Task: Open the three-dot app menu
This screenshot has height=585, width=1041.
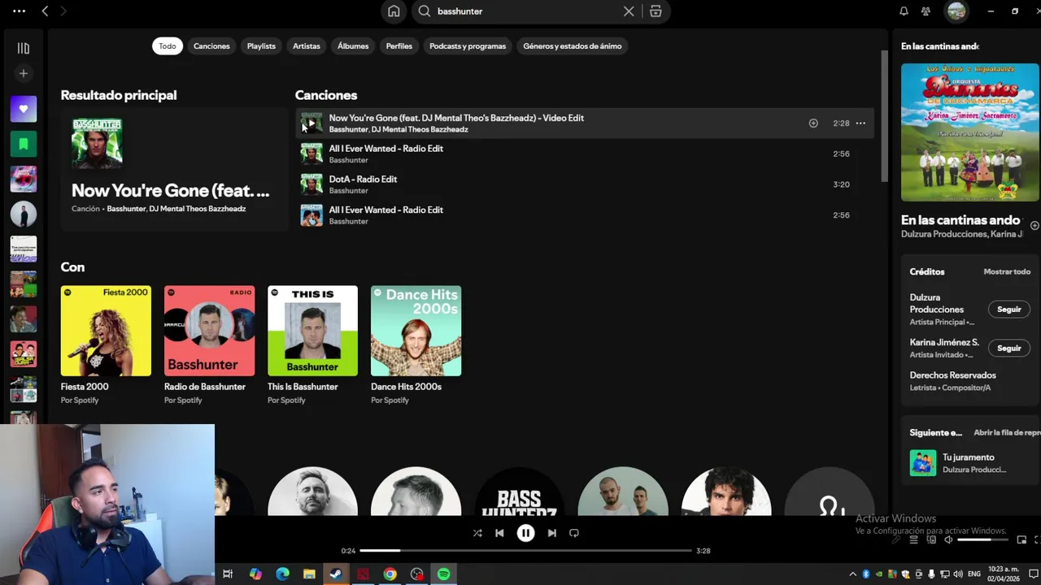Action: tap(19, 11)
